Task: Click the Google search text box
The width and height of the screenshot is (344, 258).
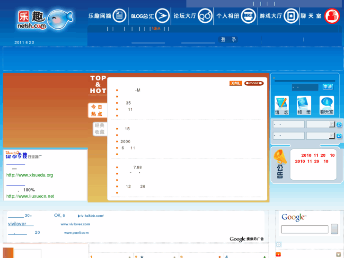Action: tap(305, 230)
